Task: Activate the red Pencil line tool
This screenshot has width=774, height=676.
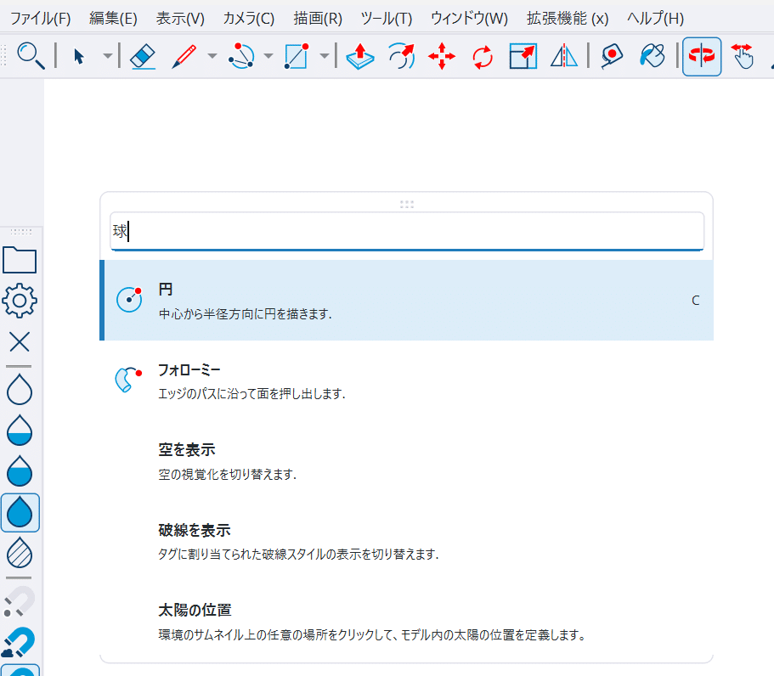Action: tap(184, 56)
